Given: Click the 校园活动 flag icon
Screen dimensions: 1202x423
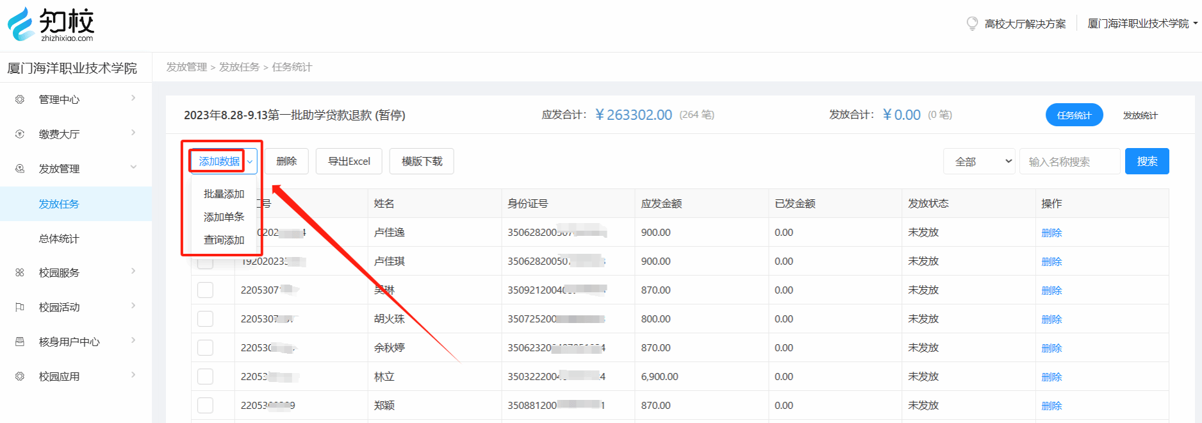Looking at the screenshot, I should click(20, 307).
